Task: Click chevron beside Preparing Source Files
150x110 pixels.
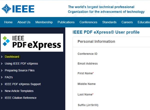Action: pyautogui.click(x=2, y=70)
